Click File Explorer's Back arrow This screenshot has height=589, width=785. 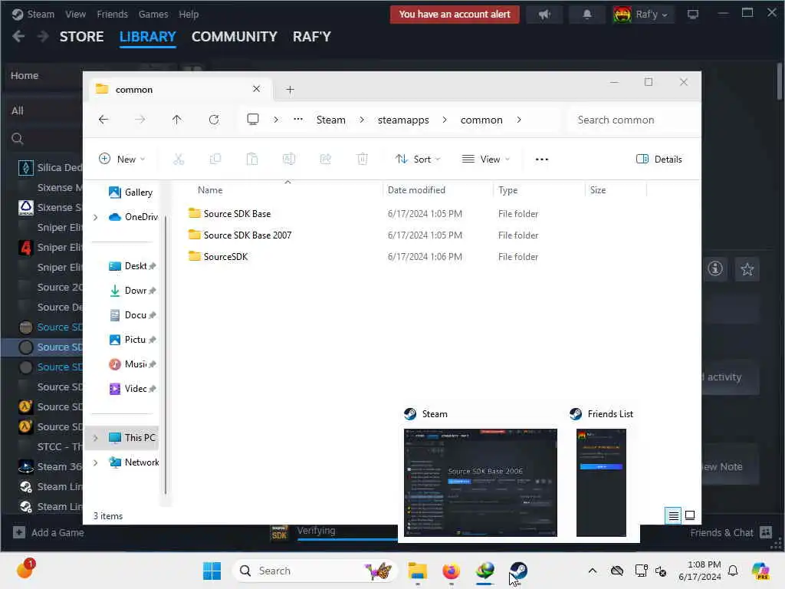tap(103, 120)
